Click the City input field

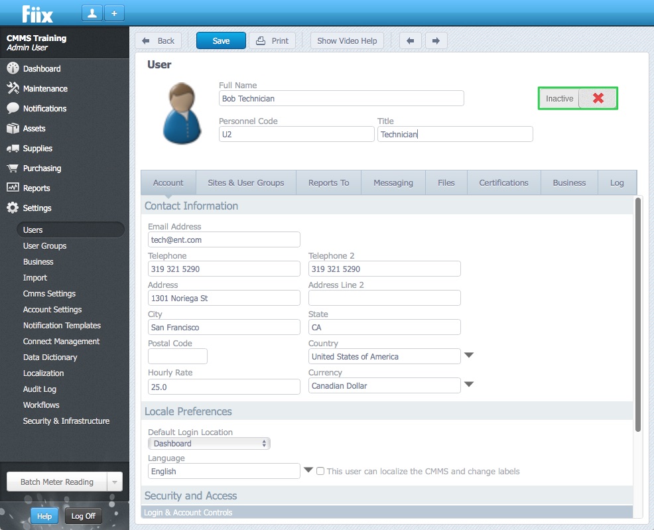pos(224,327)
